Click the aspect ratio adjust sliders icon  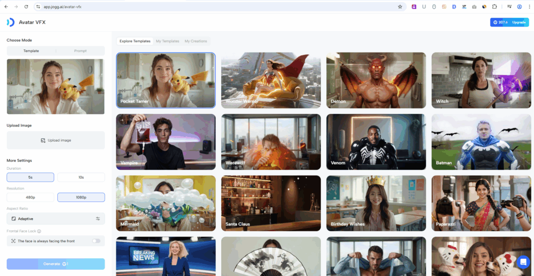98,219
